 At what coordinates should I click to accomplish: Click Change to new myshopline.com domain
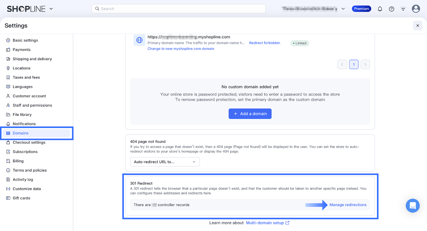coord(181,49)
